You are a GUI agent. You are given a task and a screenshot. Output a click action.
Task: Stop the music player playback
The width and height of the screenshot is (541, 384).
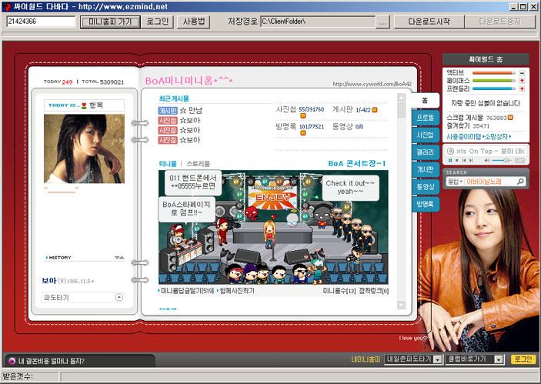click(x=457, y=160)
